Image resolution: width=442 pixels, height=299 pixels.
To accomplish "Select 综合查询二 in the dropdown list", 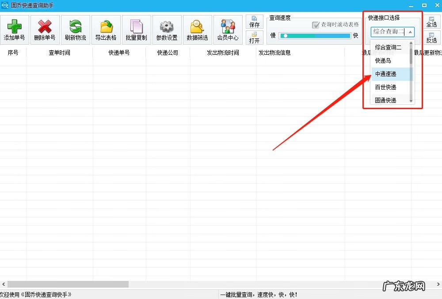I will 391,47.
